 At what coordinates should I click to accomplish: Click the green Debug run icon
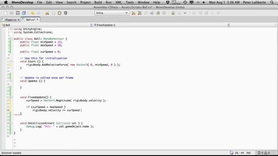point(173,13)
